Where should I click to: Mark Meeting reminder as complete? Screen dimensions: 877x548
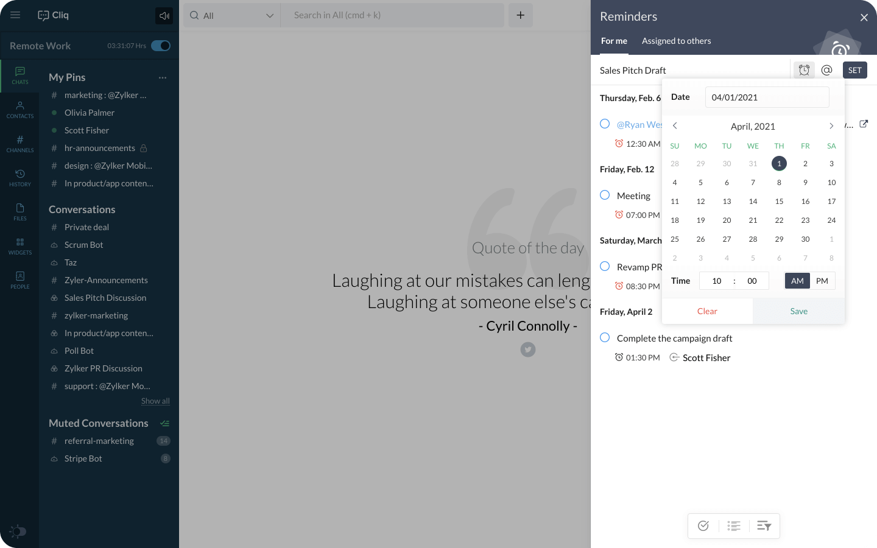pos(605,195)
